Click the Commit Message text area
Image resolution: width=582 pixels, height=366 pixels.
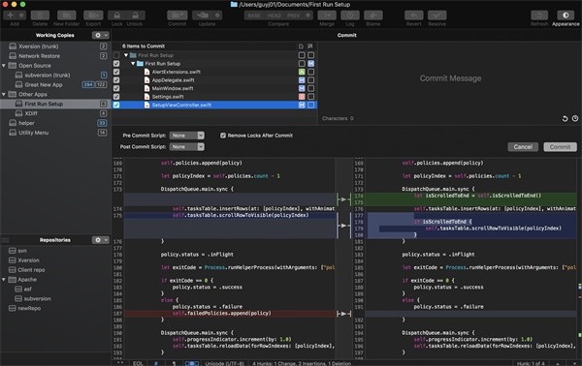450,78
